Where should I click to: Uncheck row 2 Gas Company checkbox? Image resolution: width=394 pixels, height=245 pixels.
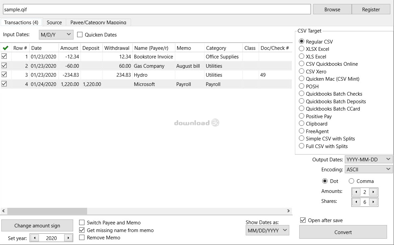4,65
